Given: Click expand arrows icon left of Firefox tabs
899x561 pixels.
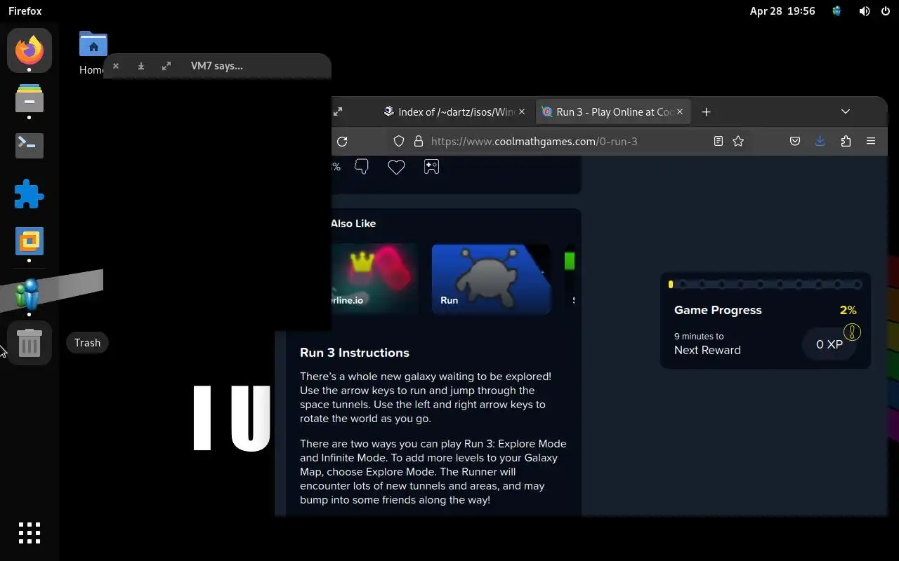Looking at the screenshot, I should coord(338,111).
